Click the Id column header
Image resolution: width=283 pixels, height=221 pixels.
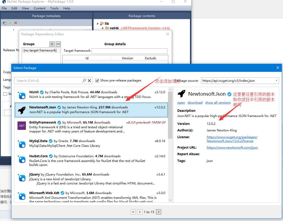(x=87, y=58)
